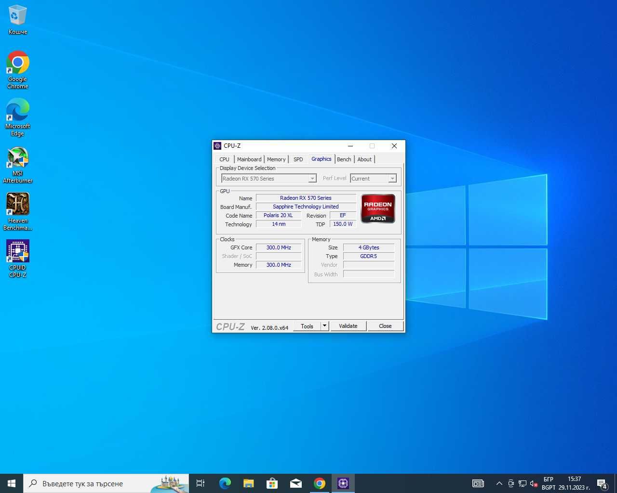Click the Revision EF value
Image resolution: width=617 pixels, height=493 pixels.
(x=343, y=215)
